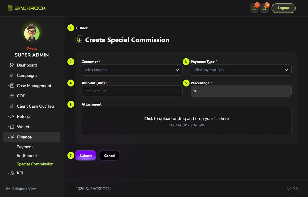Click the Finance icon in sidebar
Image resolution: width=308 pixels, height=197 pixels.
pos(12,137)
